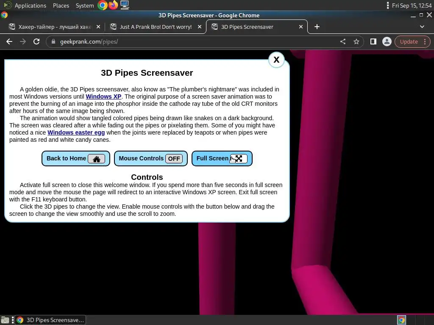
Task: Open the Windows easter egg link
Action: (x=76, y=132)
